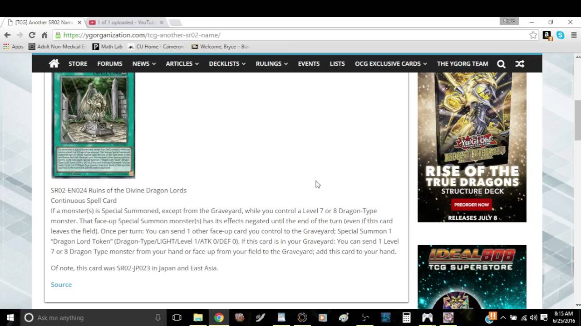The height and width of the screenshot is (326, 581).
Task: Click the Bryce profile button in title bar
Action: [x=509, y=21]
